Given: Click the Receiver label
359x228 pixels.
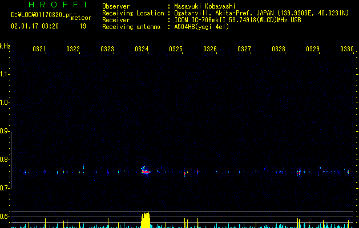Looking at the screenshot, I should tap(116, 20).
